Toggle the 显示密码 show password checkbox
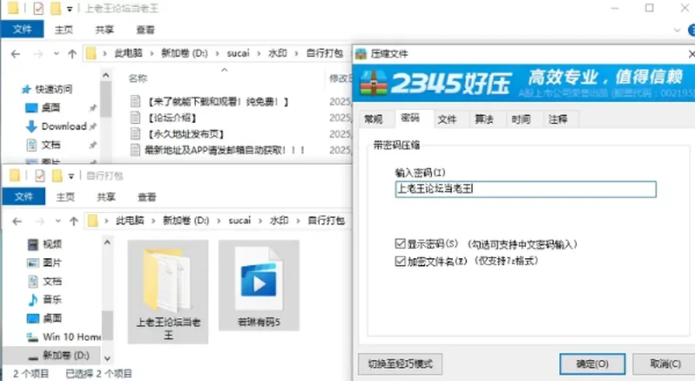The height and width of the screenshot is (381, 695). (400, 243)
